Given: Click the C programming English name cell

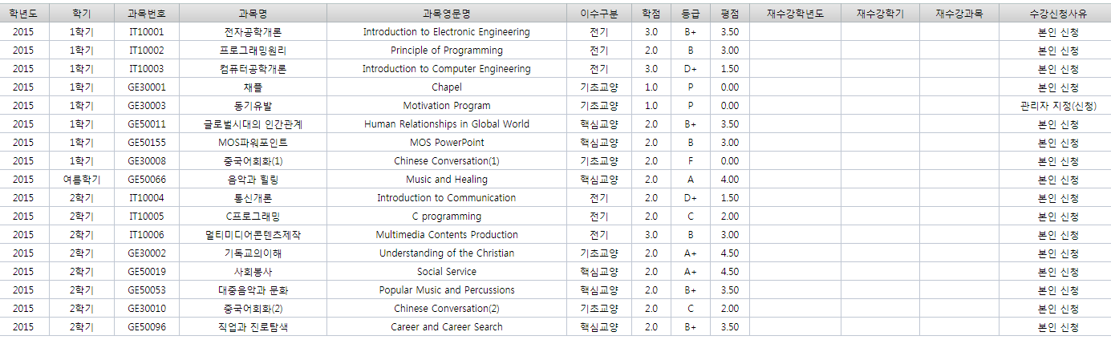Looking at the screenshot, I should (446, 217).
